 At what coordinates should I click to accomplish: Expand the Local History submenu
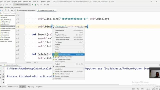[x=68, y=69]
